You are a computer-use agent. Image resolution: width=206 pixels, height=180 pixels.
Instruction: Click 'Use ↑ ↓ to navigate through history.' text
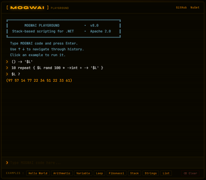(47, 49)
